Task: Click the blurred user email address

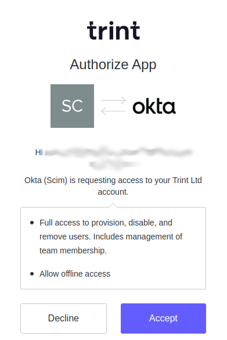Action: point(118,152)
